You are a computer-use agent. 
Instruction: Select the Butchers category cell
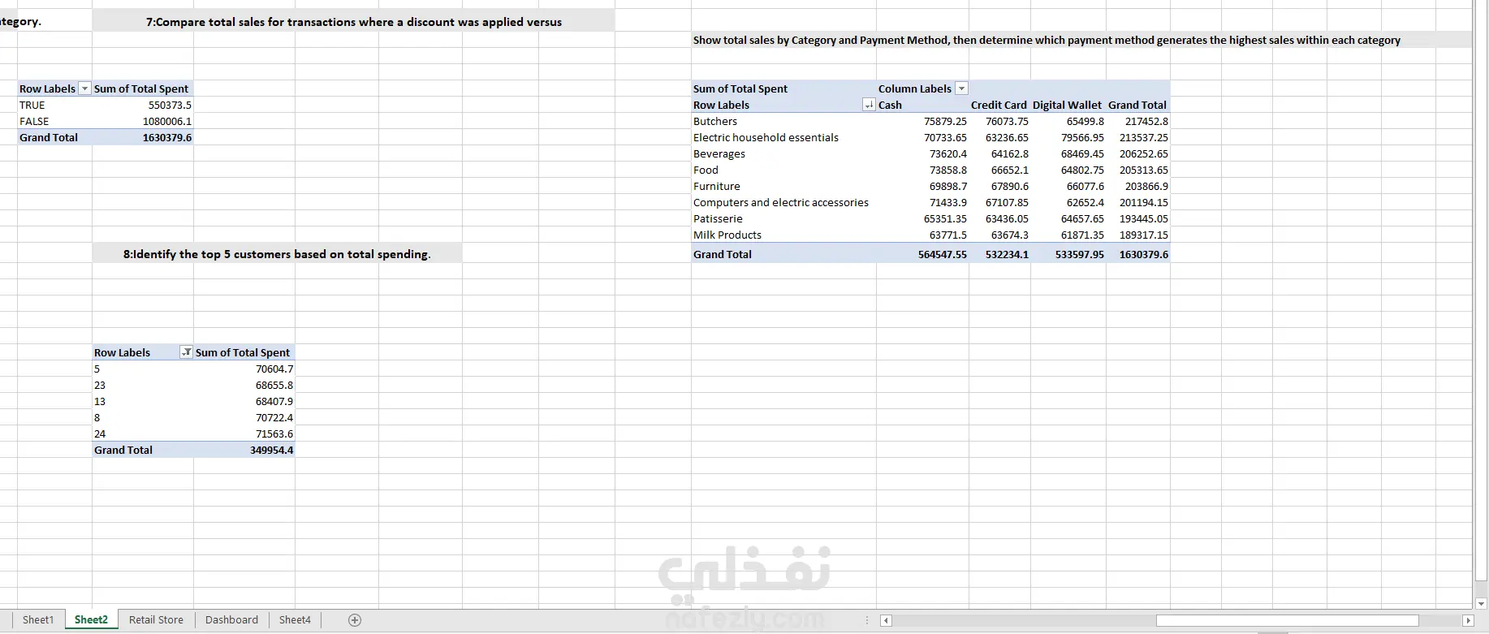(784, 121)
